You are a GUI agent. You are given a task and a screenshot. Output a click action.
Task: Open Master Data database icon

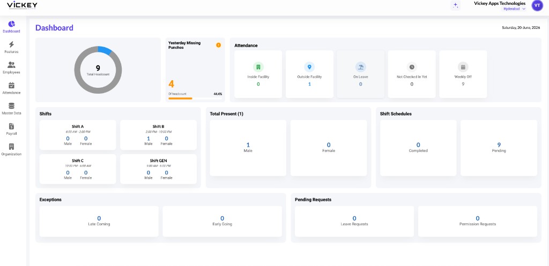pos(12,106)
